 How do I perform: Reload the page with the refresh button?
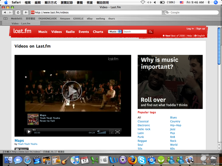(x=18, y=12)
